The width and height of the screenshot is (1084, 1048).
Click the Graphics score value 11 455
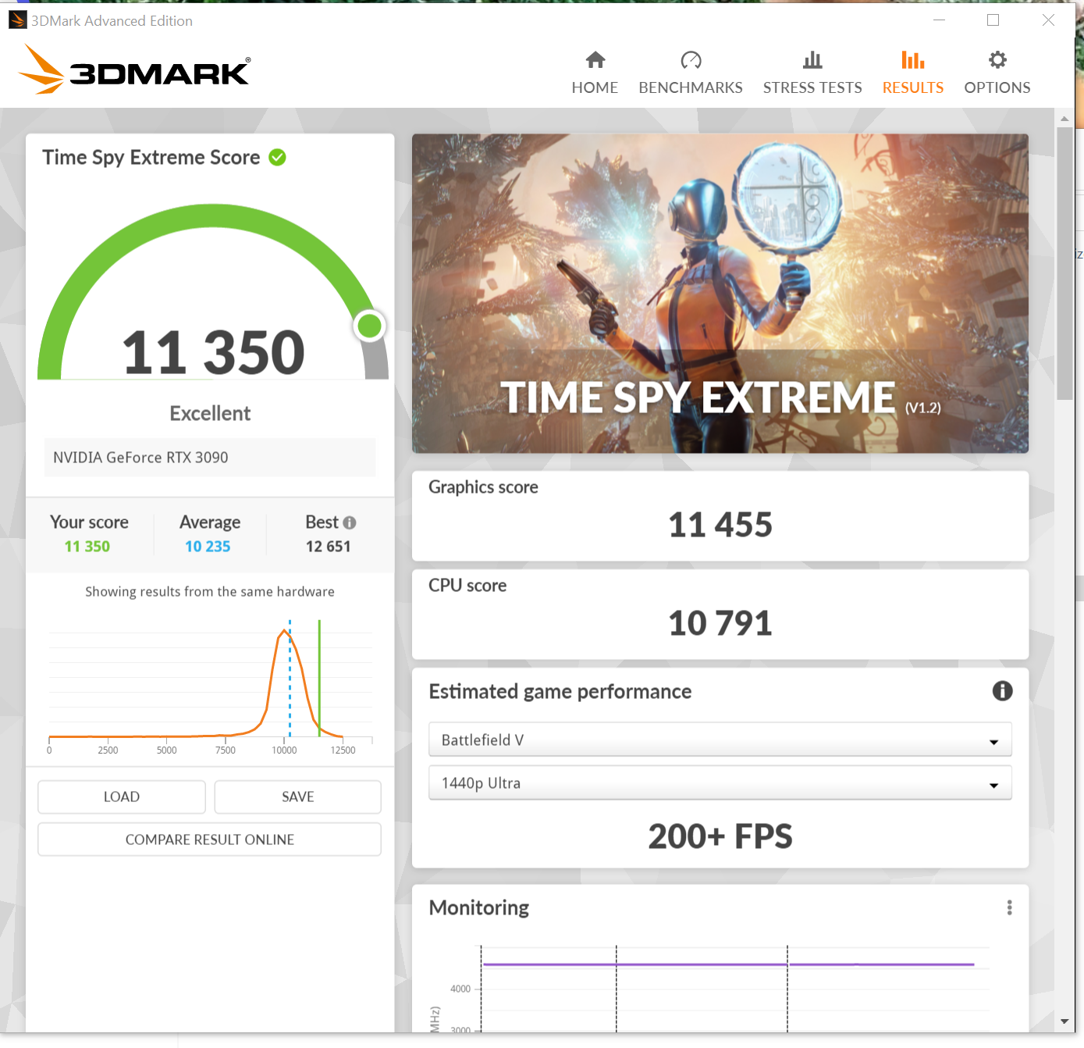(720, 525)
